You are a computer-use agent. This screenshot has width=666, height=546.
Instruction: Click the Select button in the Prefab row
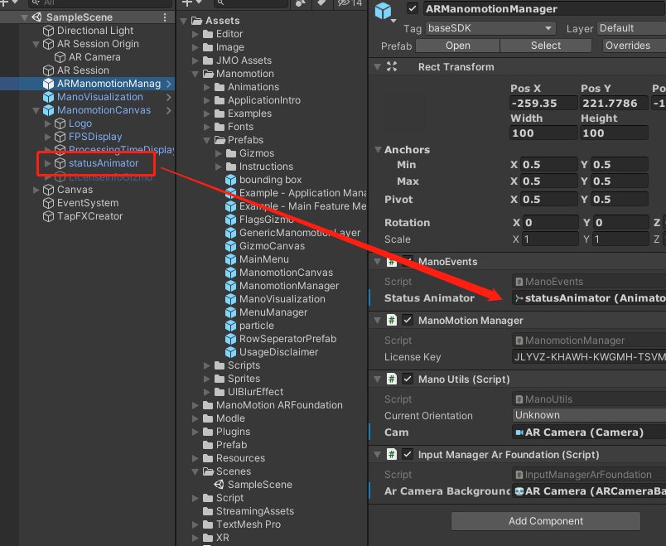pos(545,46)
